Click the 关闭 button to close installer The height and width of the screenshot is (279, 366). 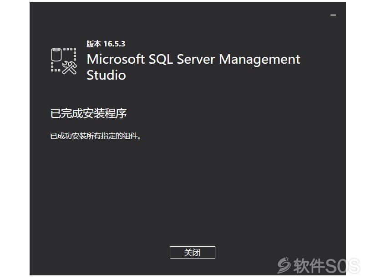click(193, 252)
